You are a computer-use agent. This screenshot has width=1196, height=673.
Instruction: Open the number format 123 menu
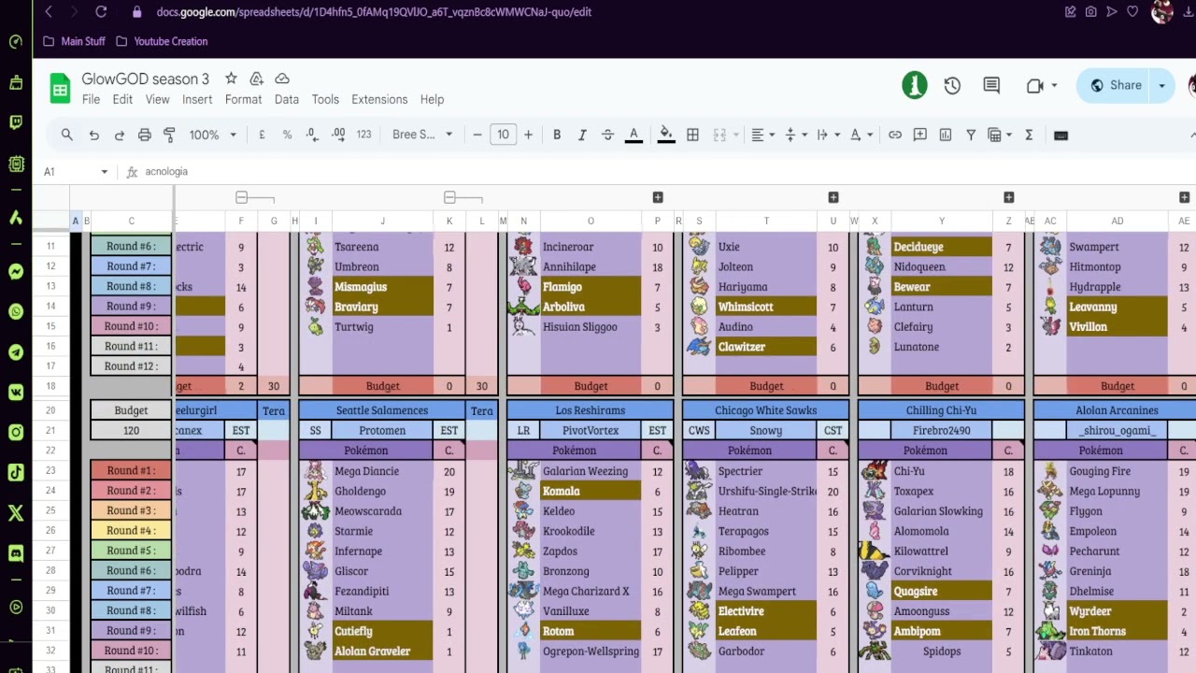pos(363,135)
